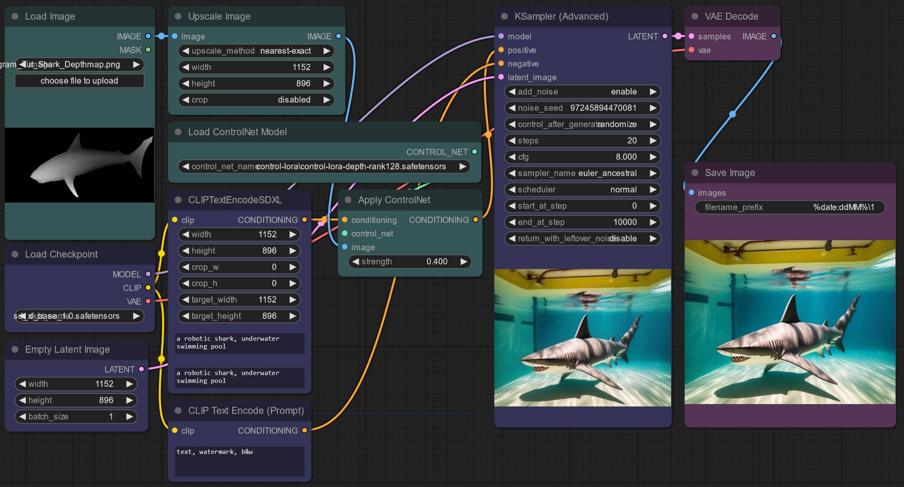Viewport: 904px width, 487px height.
Task: Increase steps value with right arrow
Action: (653, 141)
